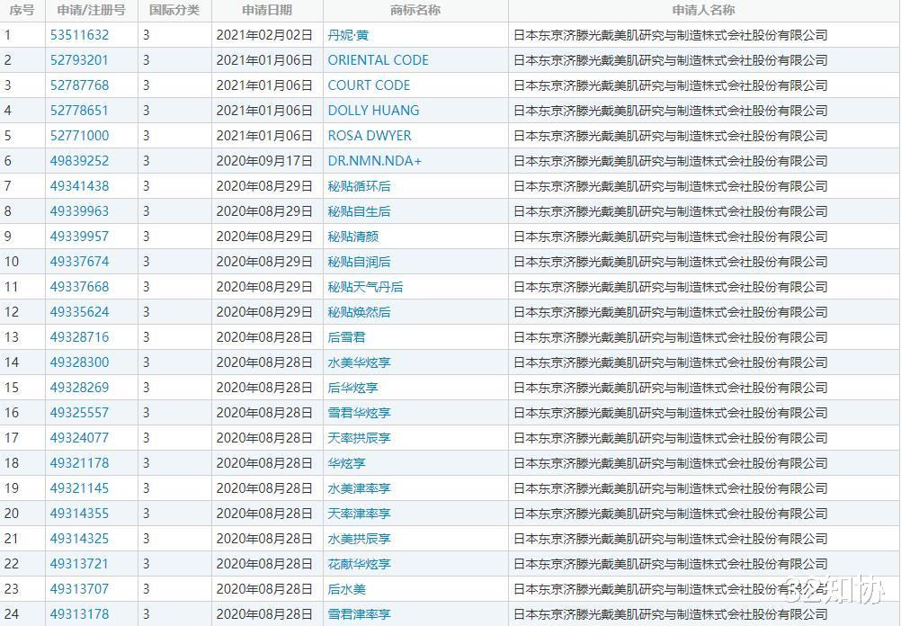Open application number 49324077
This screenshot has width=901, height=626.
coord(79,438)
